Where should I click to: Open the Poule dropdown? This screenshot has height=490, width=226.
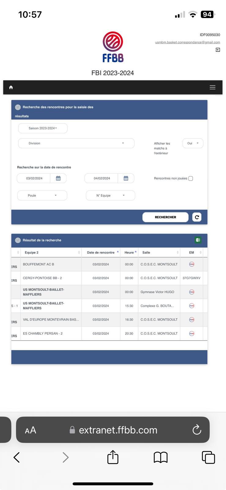[42, 195]
